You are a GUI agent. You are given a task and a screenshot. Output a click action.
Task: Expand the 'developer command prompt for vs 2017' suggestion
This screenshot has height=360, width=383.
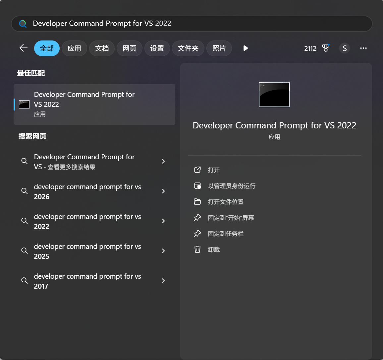pyautogui.click(x=163, y=281)
